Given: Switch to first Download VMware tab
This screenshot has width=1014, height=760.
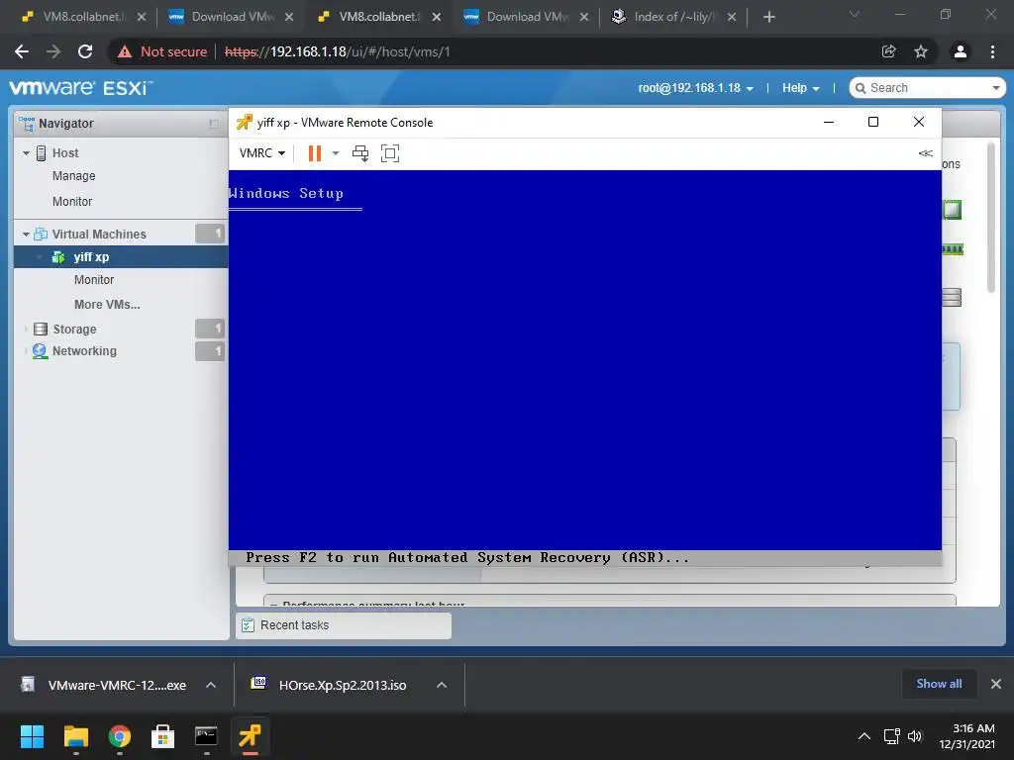Looking at the screenshot, I should click(x=230, y=17).
